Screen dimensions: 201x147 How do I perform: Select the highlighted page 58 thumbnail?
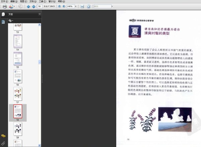tap(18, 111)
